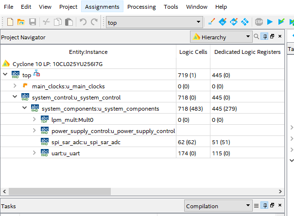Click the TDF icon of lpm_mult:Mult0
The image size is (294, 216).
pos(45,119)
